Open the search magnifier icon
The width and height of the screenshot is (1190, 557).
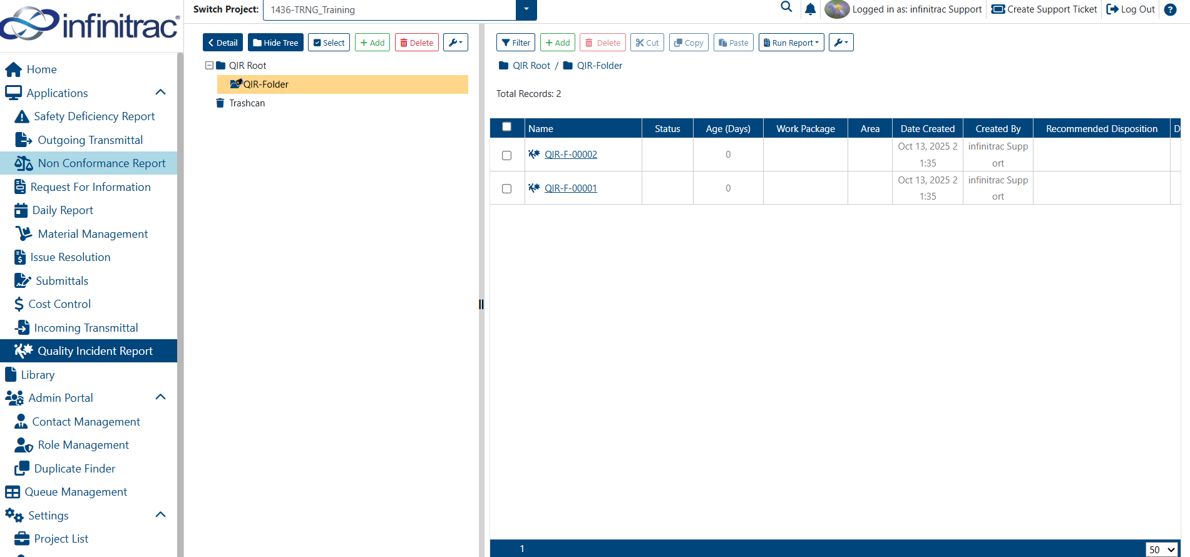[x=786, y=8]
